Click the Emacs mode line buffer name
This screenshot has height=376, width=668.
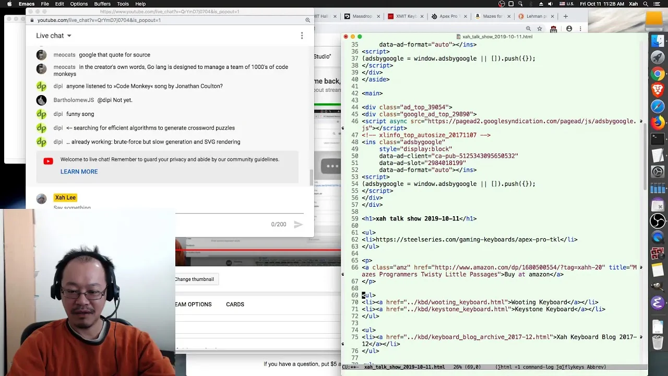404,367
